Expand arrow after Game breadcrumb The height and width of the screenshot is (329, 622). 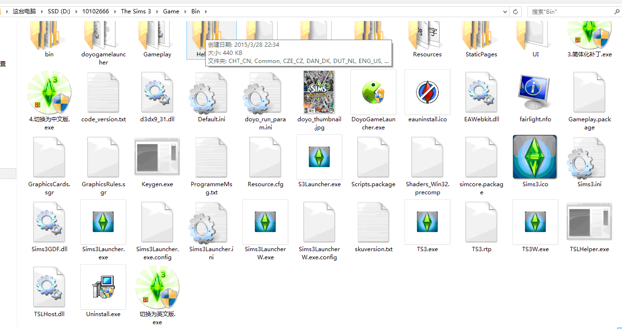[185, 11]
